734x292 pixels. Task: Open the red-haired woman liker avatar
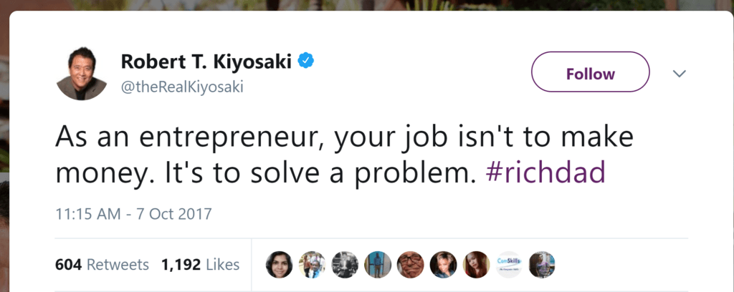[476, 265]
